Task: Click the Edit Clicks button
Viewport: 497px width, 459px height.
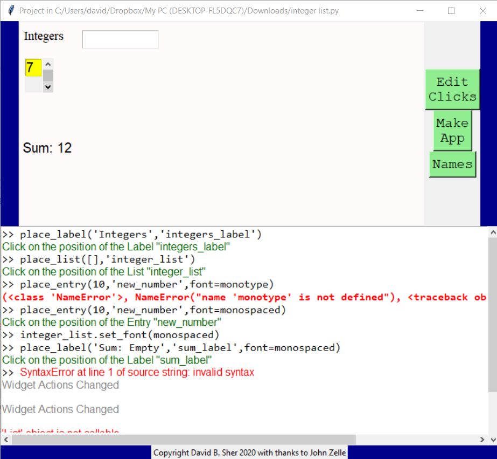Action: click(x=452, y=90)
